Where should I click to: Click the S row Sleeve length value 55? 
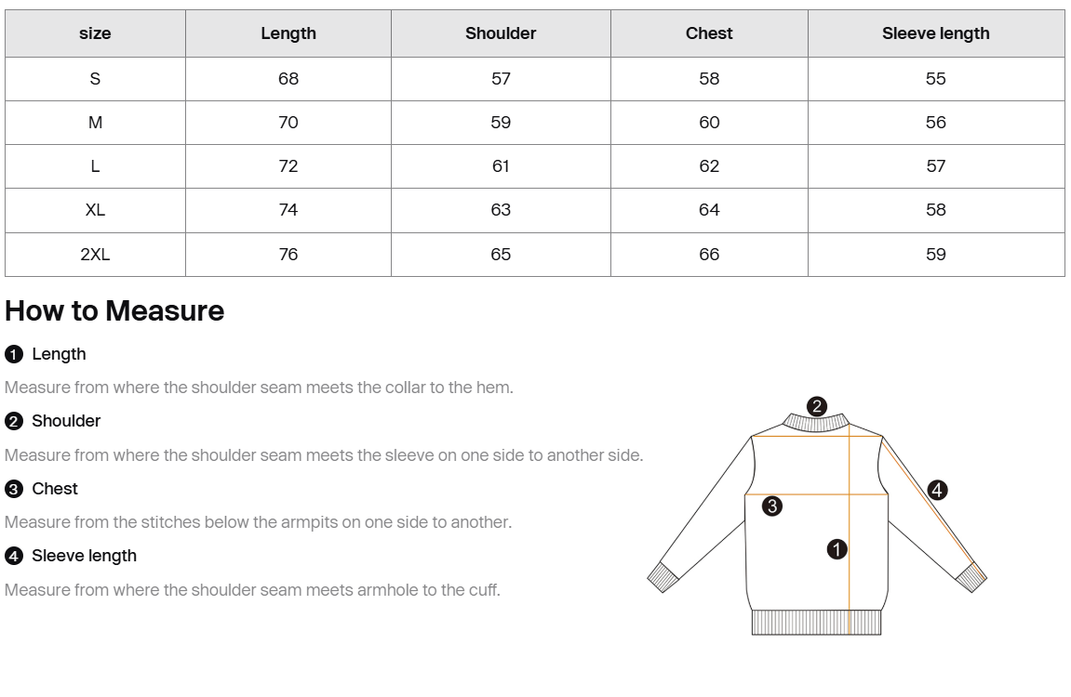pyautogui.click(x=935, y=79)
